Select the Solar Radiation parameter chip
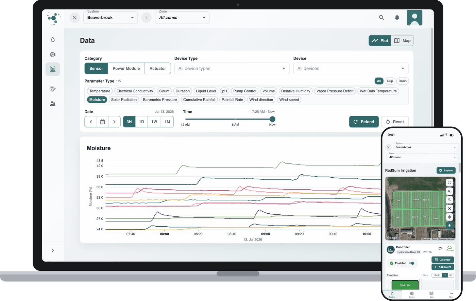Image resolution: width=476 pixels, height=301 pixels. tap(124, 100)
